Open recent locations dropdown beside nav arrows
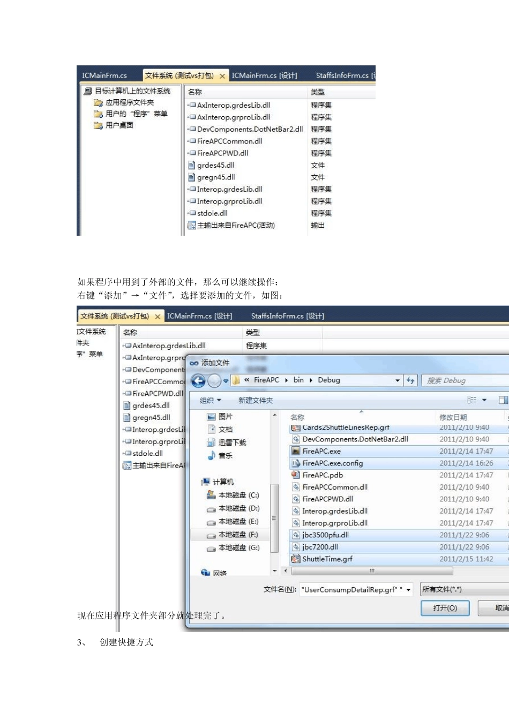 click(226, 381)
